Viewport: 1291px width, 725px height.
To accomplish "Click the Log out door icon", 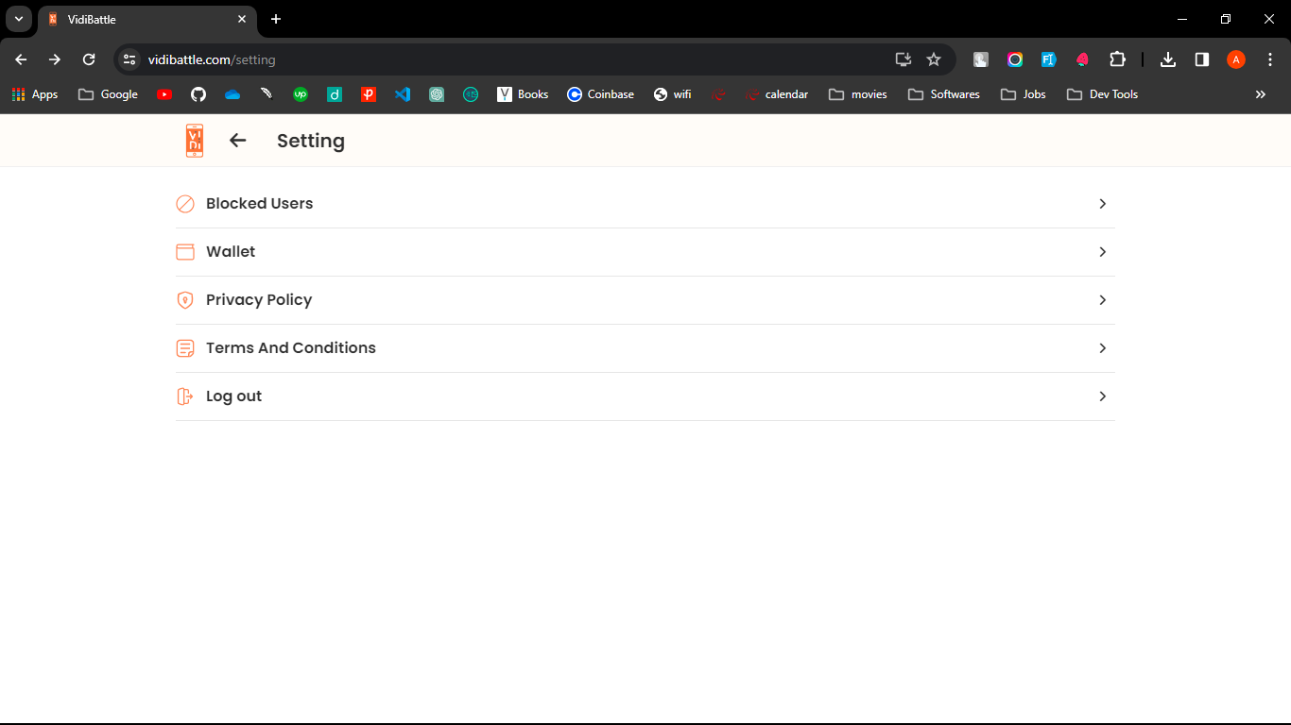I will point(185,396).
